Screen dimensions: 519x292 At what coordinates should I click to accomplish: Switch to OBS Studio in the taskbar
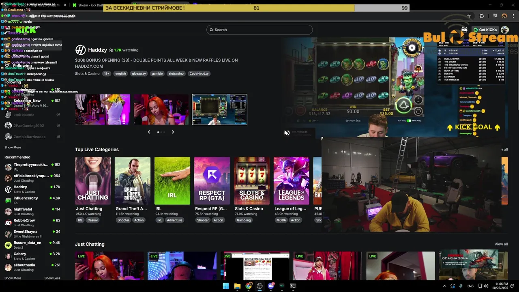pyautogui.click(x=259, y=286)
